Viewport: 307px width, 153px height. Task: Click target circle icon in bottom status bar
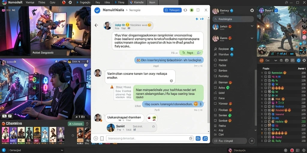click(x=286, y=150)
